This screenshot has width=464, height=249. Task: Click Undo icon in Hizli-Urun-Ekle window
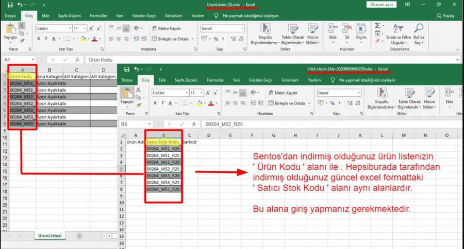pos(137,69)
